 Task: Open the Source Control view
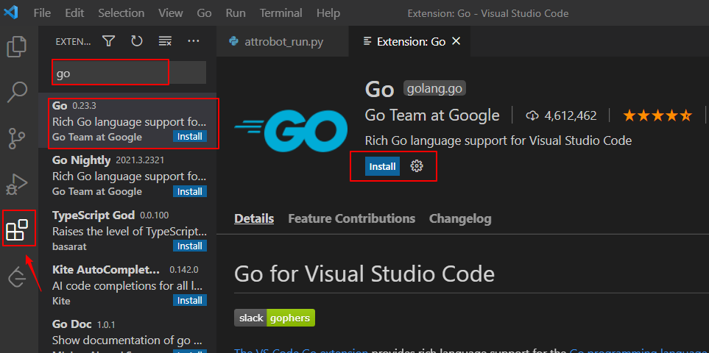pos(17,138)
